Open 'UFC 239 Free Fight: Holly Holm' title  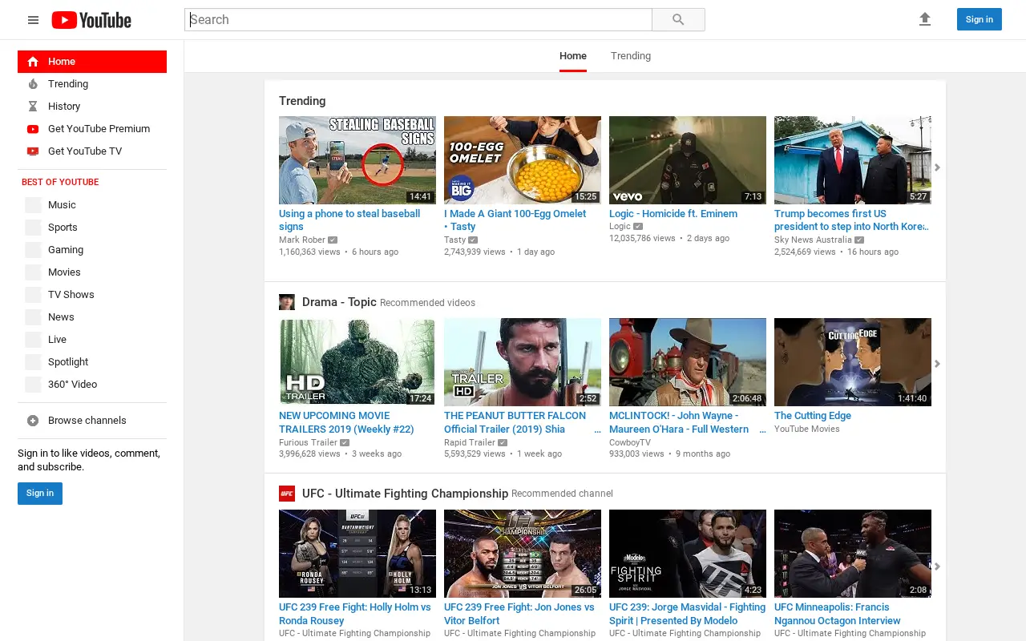355,614
